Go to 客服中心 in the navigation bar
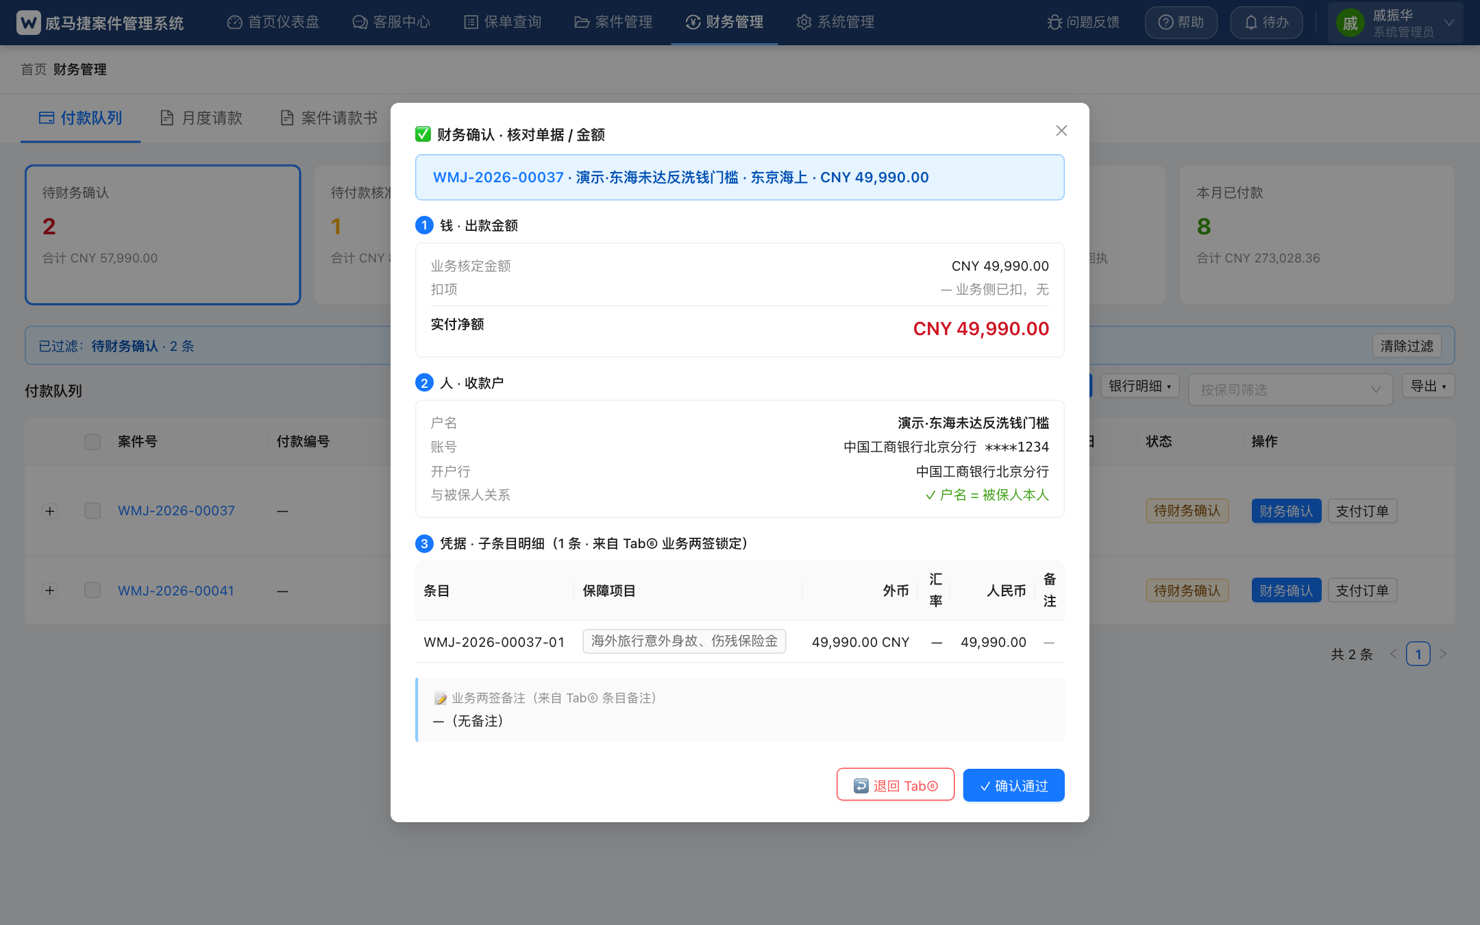 (x=391, y=23)
